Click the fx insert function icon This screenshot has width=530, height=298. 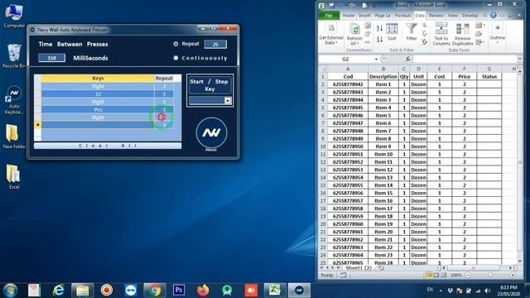coord(408,59)
